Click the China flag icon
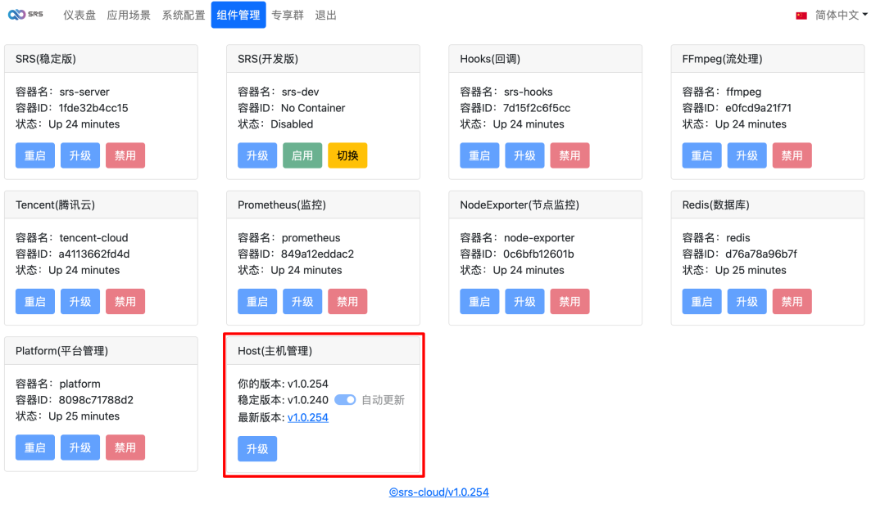Viewport: 885px width, 508px height. 801,16
